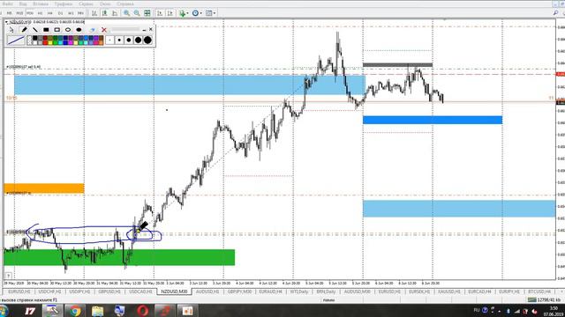Open Google Chrome from the taskbar
Viewport: 565px width, 317px height.
[75, 311]
